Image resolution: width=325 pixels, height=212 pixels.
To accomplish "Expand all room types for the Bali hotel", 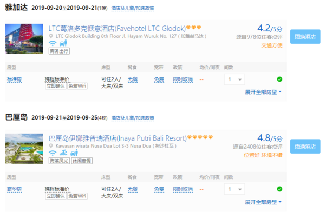I will tap(263, 202).
